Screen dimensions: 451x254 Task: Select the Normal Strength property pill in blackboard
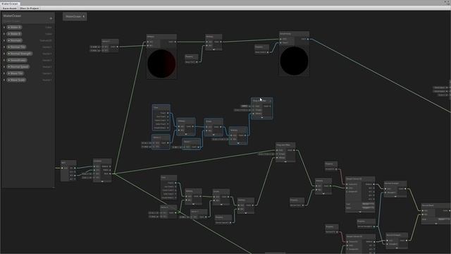tap(20, 54)
